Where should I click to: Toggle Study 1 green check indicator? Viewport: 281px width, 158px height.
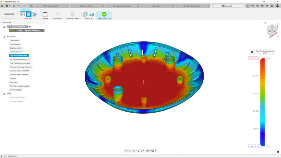click(x=11, y=31)
